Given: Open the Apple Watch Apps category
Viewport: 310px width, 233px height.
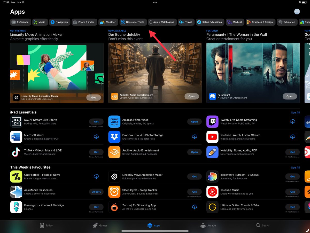Looking at the screenshot, I should (162, 22).
